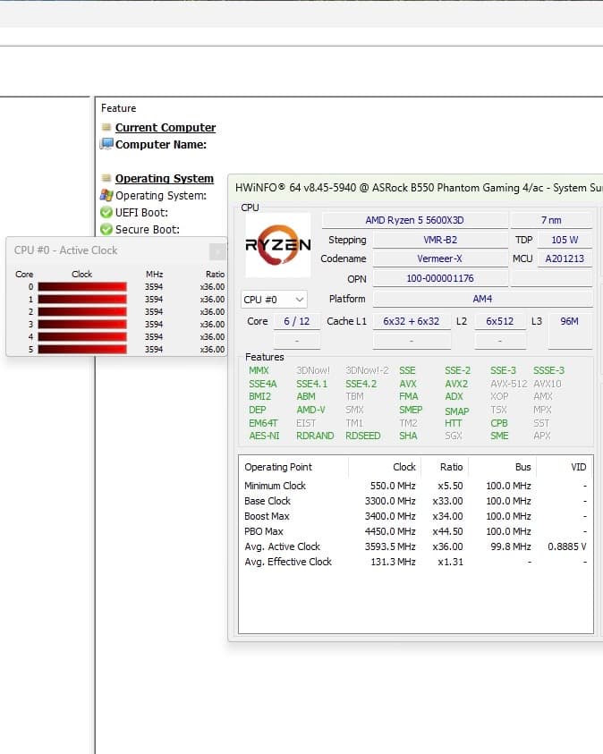This screenshot has width=603, height=754.
Task: Click the Current Computer folder icon
Action: [106, 127]
